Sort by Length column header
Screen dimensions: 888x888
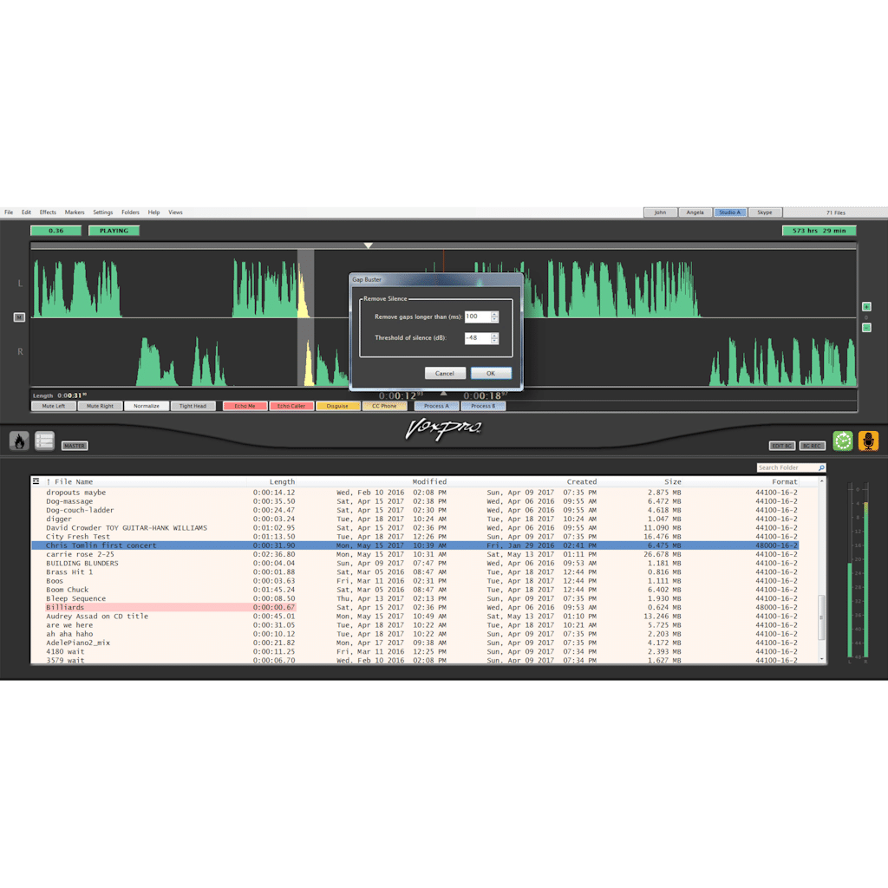tap(282, 481)
